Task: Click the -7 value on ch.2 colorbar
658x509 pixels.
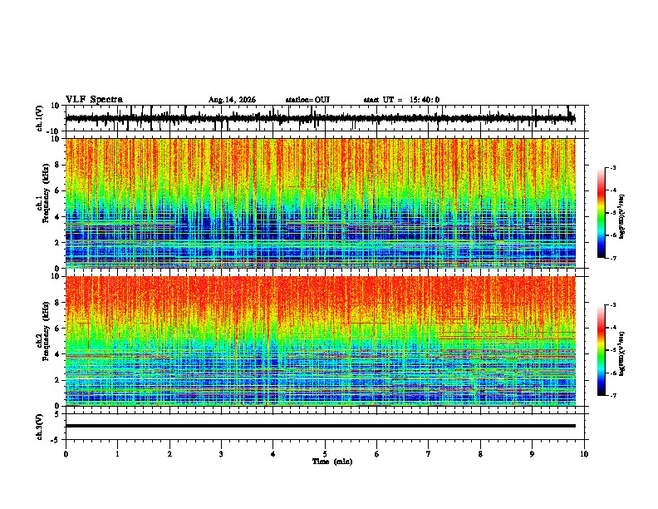Action: pos(612,395)
